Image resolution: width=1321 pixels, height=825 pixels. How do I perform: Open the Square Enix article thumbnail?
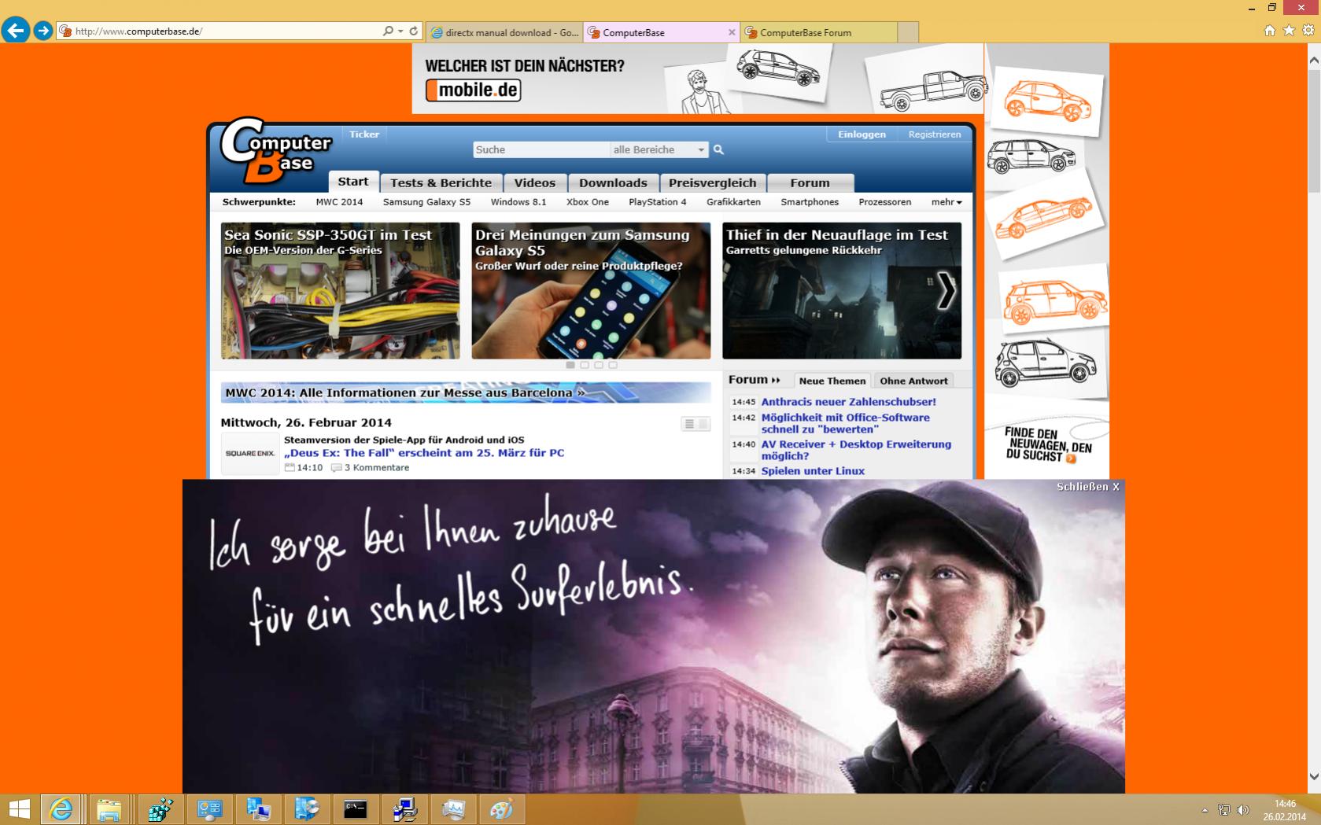250,454
